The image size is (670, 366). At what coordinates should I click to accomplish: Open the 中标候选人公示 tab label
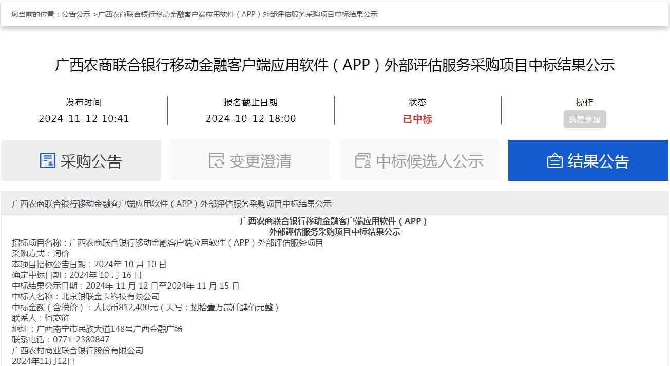click(430, 161)
